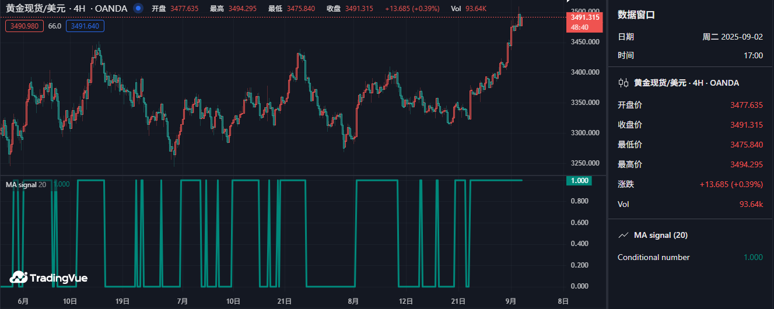
Task: Click the blue market status dot icon
Action: coord(138,9)
